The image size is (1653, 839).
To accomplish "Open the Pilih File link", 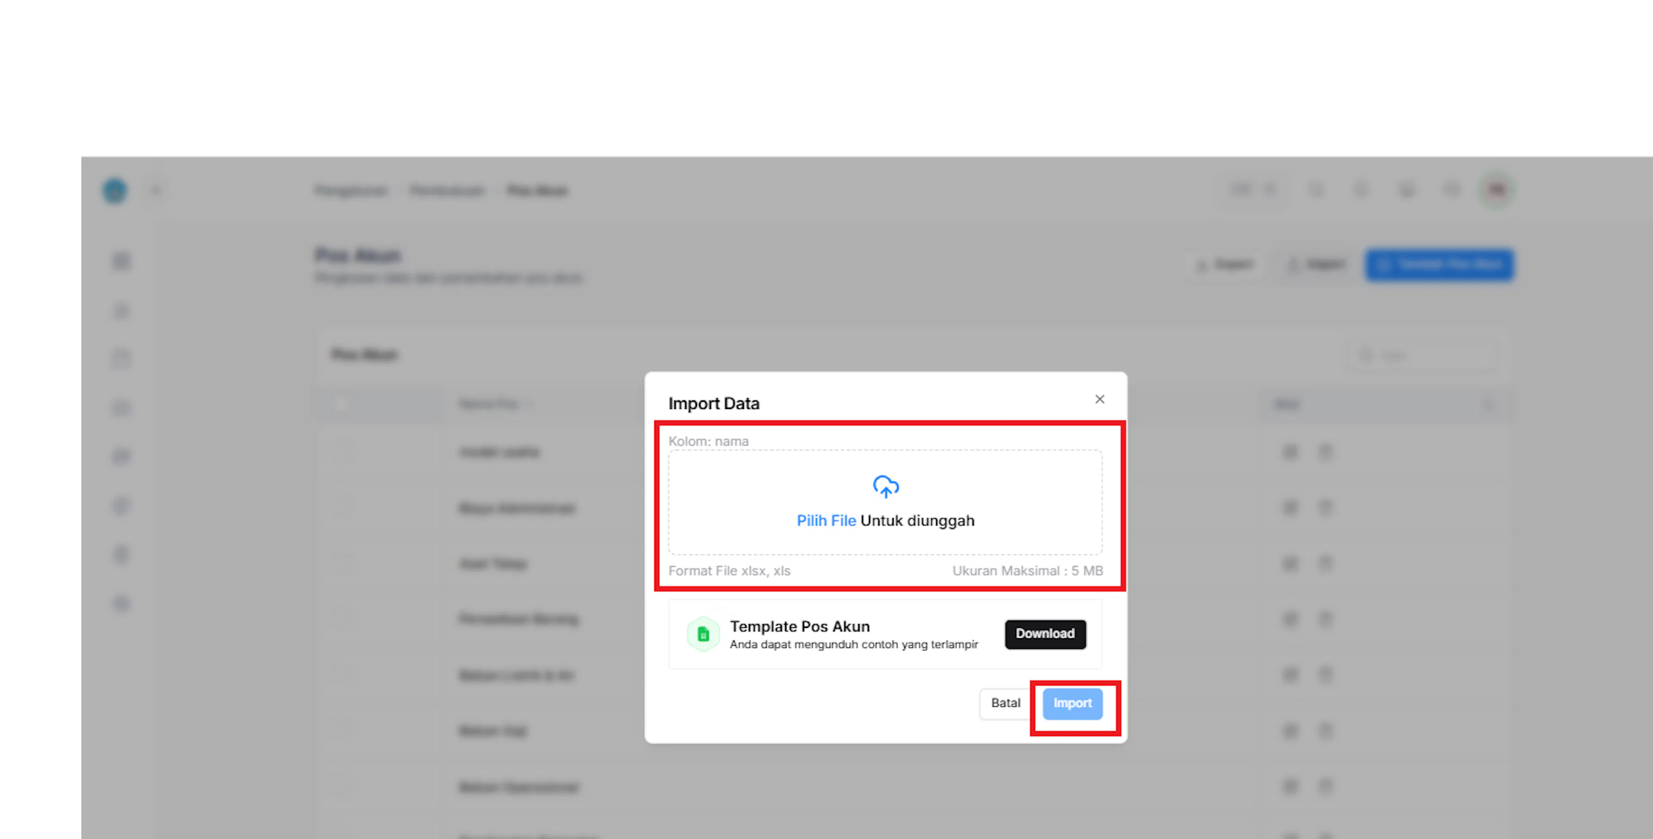I will click(x=826, y=520).
